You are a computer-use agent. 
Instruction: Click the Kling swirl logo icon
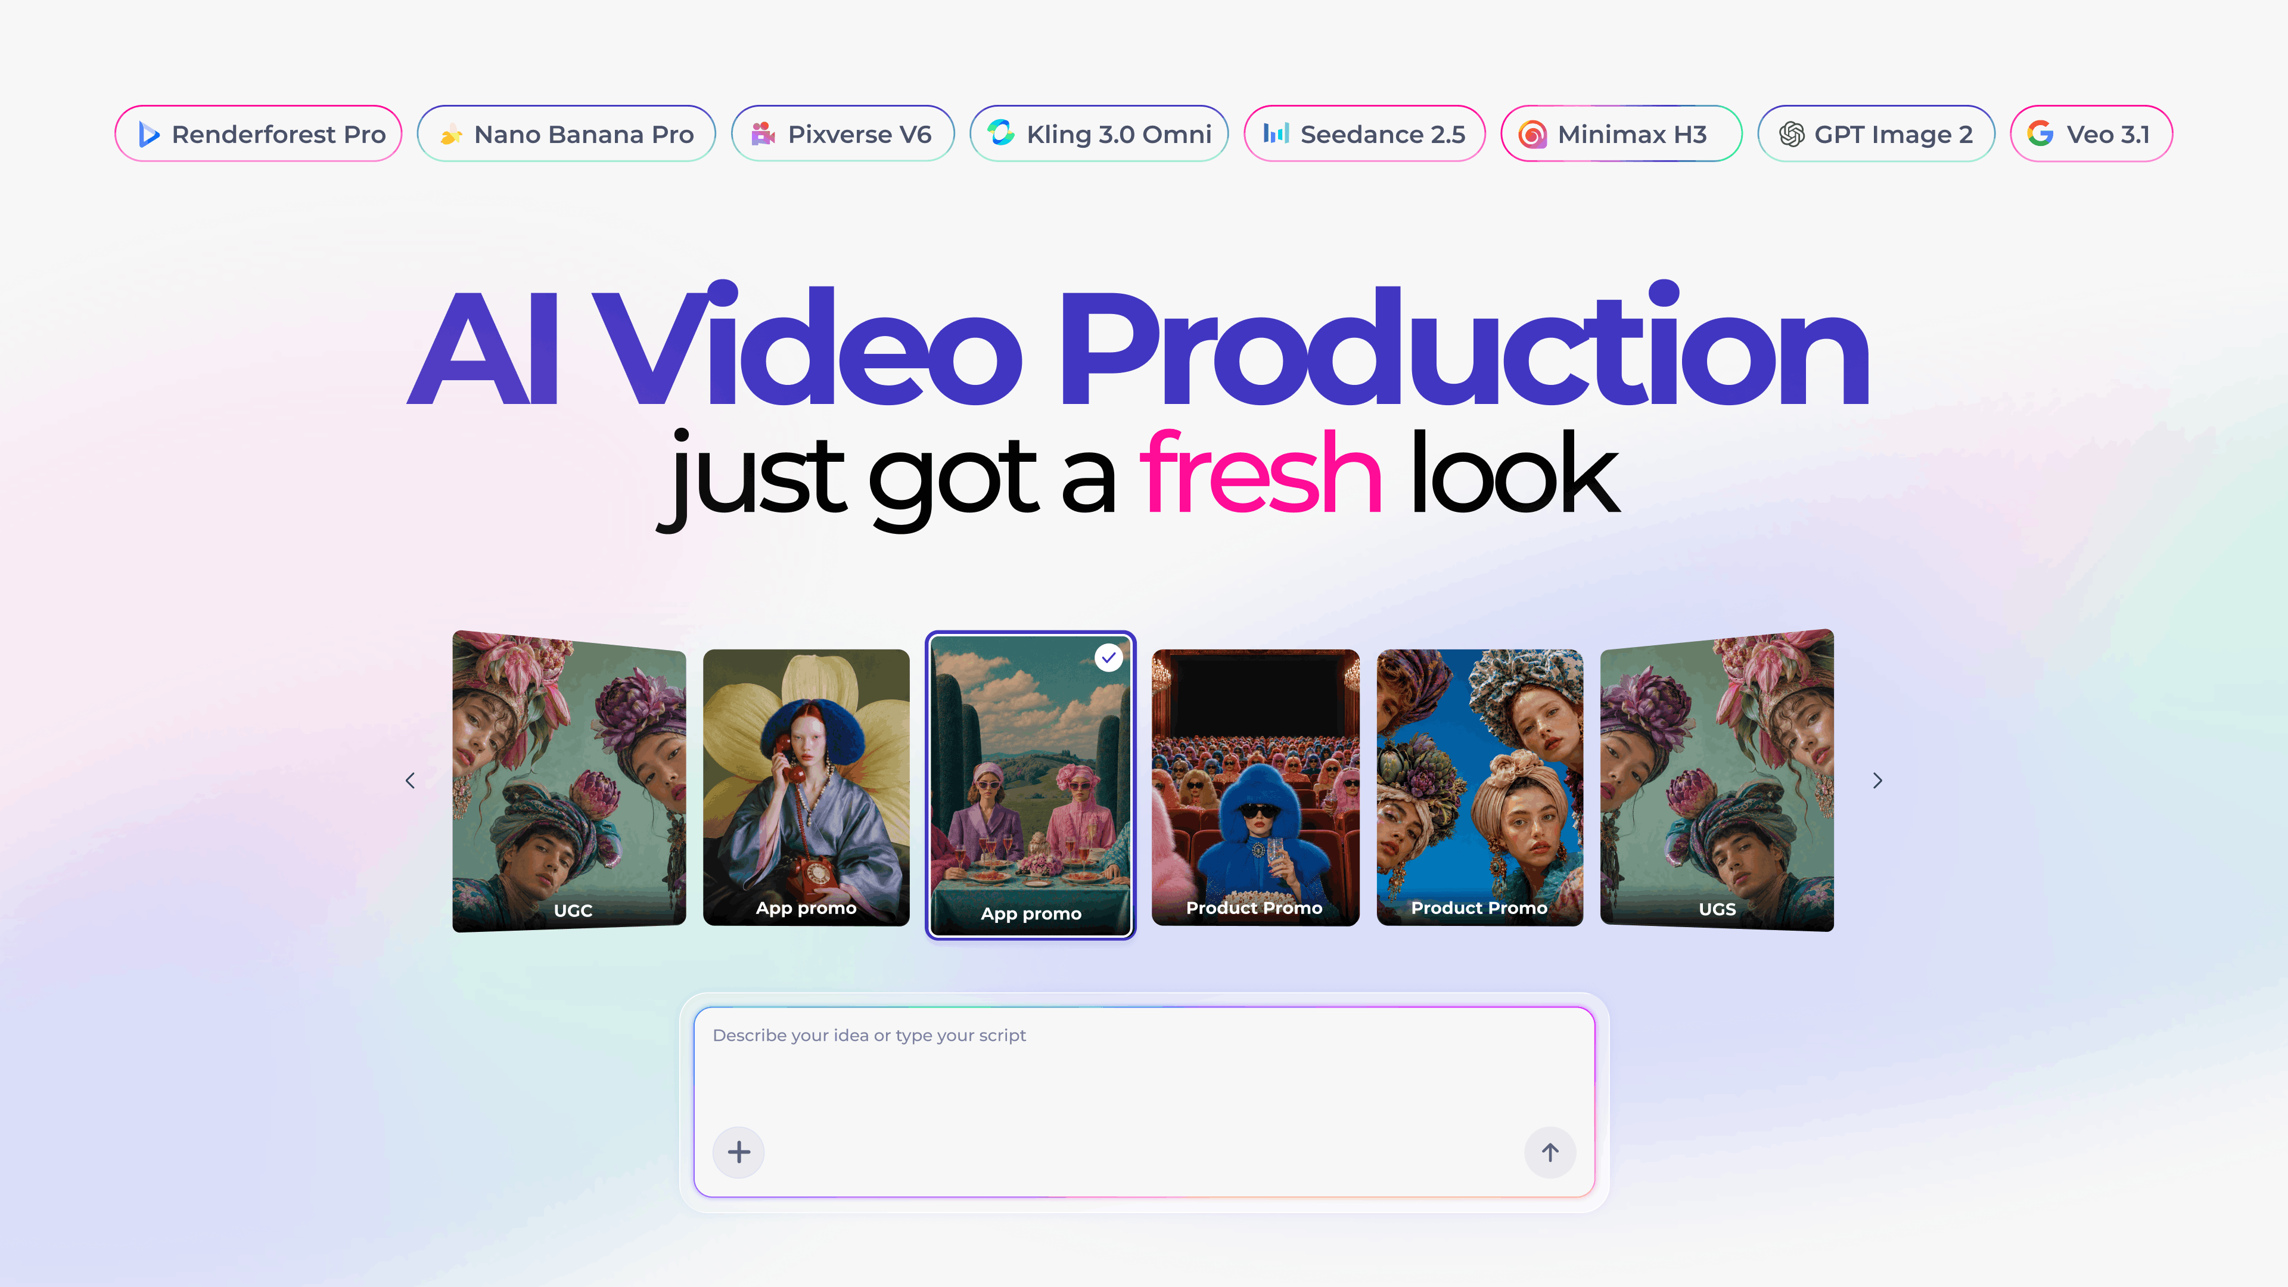pos(1001,133)
